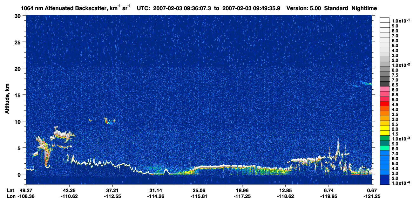Click the amber swatch beside 2.5

(x=384, y=124)
